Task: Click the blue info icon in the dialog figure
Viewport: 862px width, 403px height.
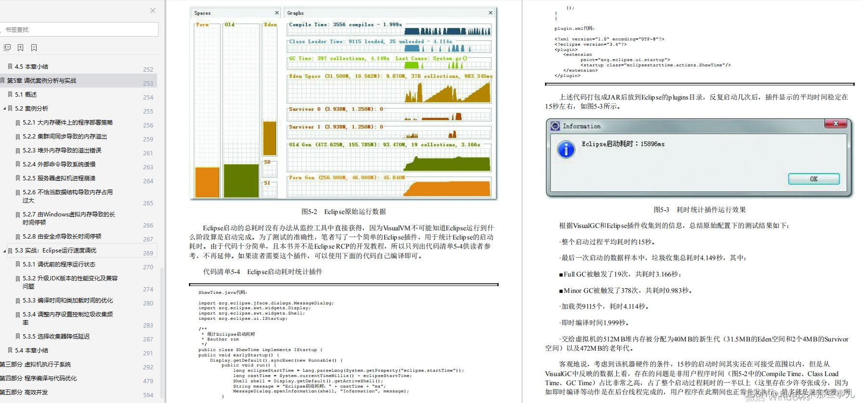Action: click(x=566, y=149)
